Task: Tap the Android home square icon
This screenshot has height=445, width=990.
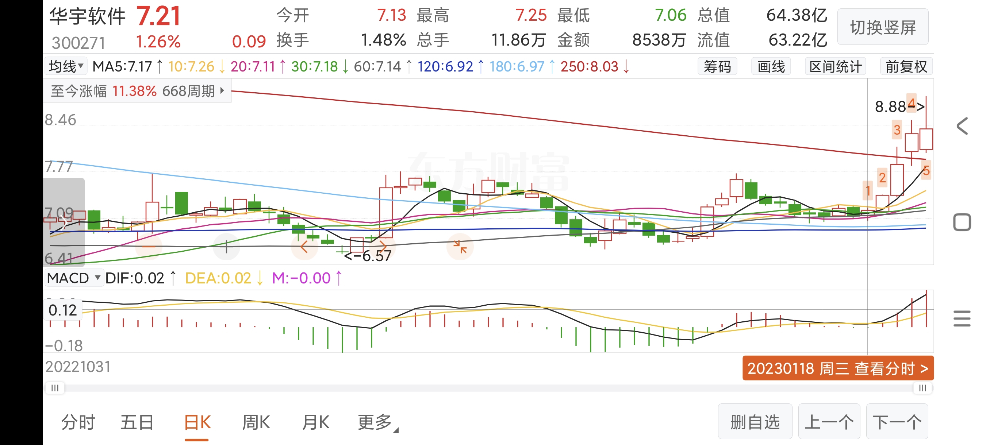Action: click(962, 222)
